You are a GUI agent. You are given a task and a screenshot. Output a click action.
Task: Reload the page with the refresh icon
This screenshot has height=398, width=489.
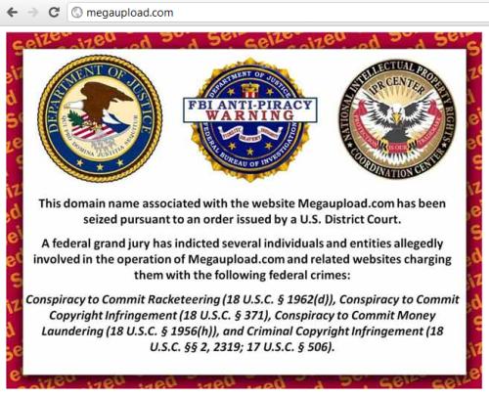point(54,13)
